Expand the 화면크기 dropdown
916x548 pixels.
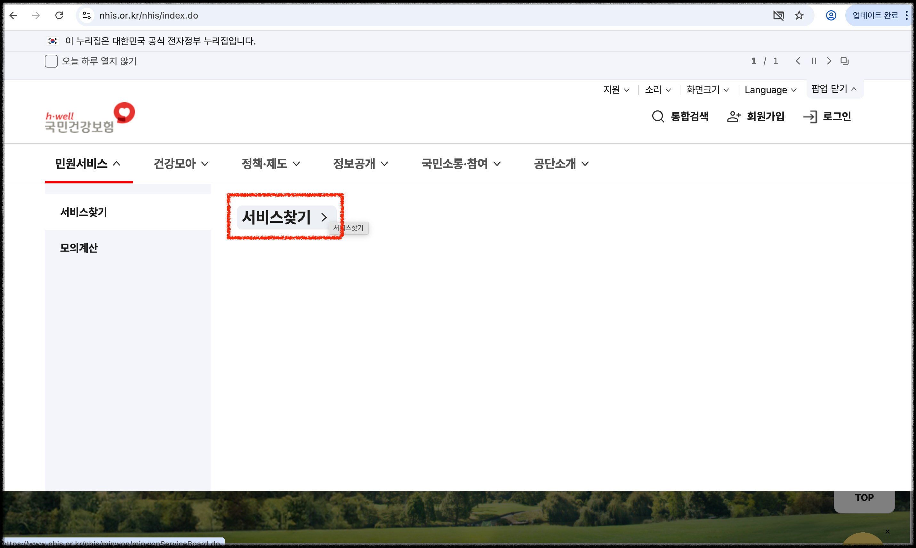(x=707, y=90)
